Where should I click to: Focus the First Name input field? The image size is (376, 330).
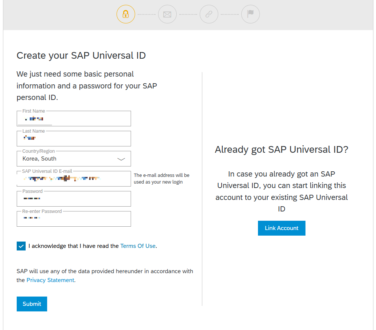(x=74, y=119)
